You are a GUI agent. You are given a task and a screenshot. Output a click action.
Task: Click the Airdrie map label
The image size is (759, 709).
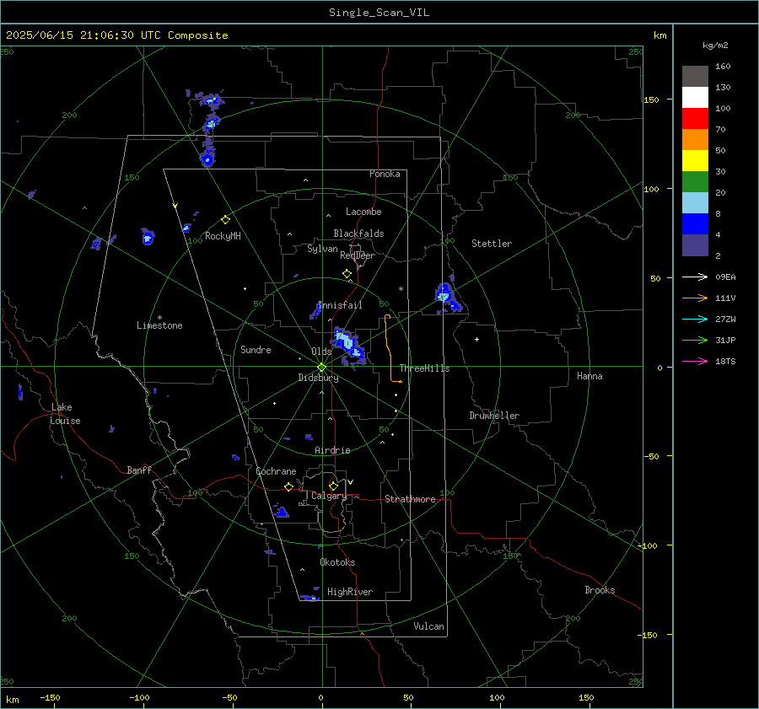point(332,450)
